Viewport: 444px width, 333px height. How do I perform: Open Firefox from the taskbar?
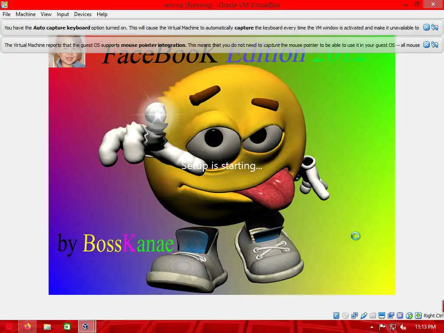click(27, 327)
